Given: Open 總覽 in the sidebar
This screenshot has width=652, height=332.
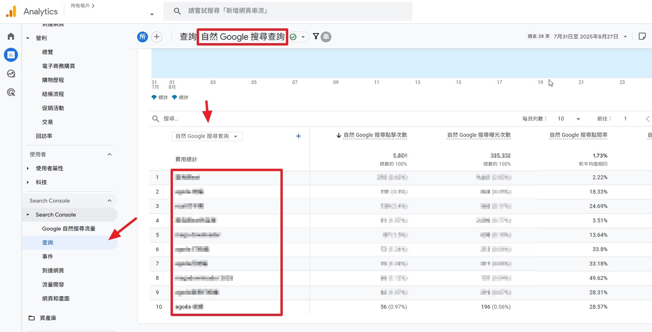Looking at the screenshot, I should click(48, 52).
